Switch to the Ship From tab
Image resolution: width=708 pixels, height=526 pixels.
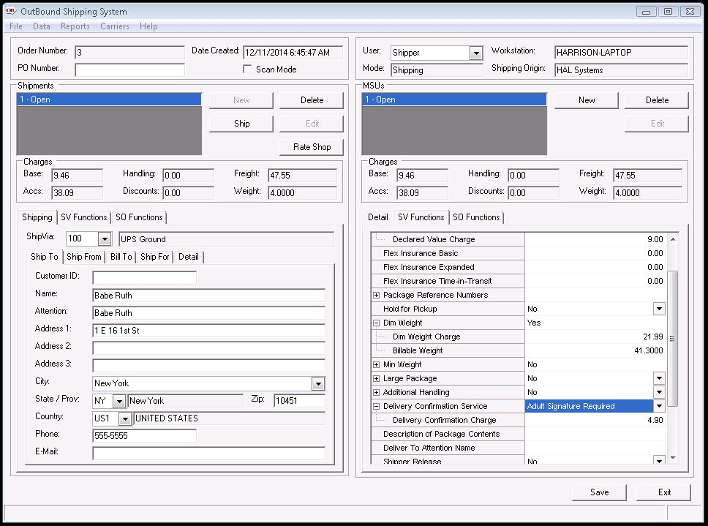[84, 257]
